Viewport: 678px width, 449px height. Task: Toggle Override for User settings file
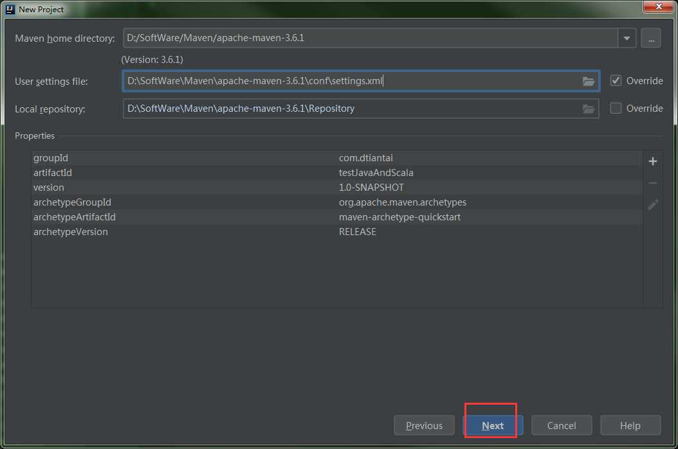[616, 81]
